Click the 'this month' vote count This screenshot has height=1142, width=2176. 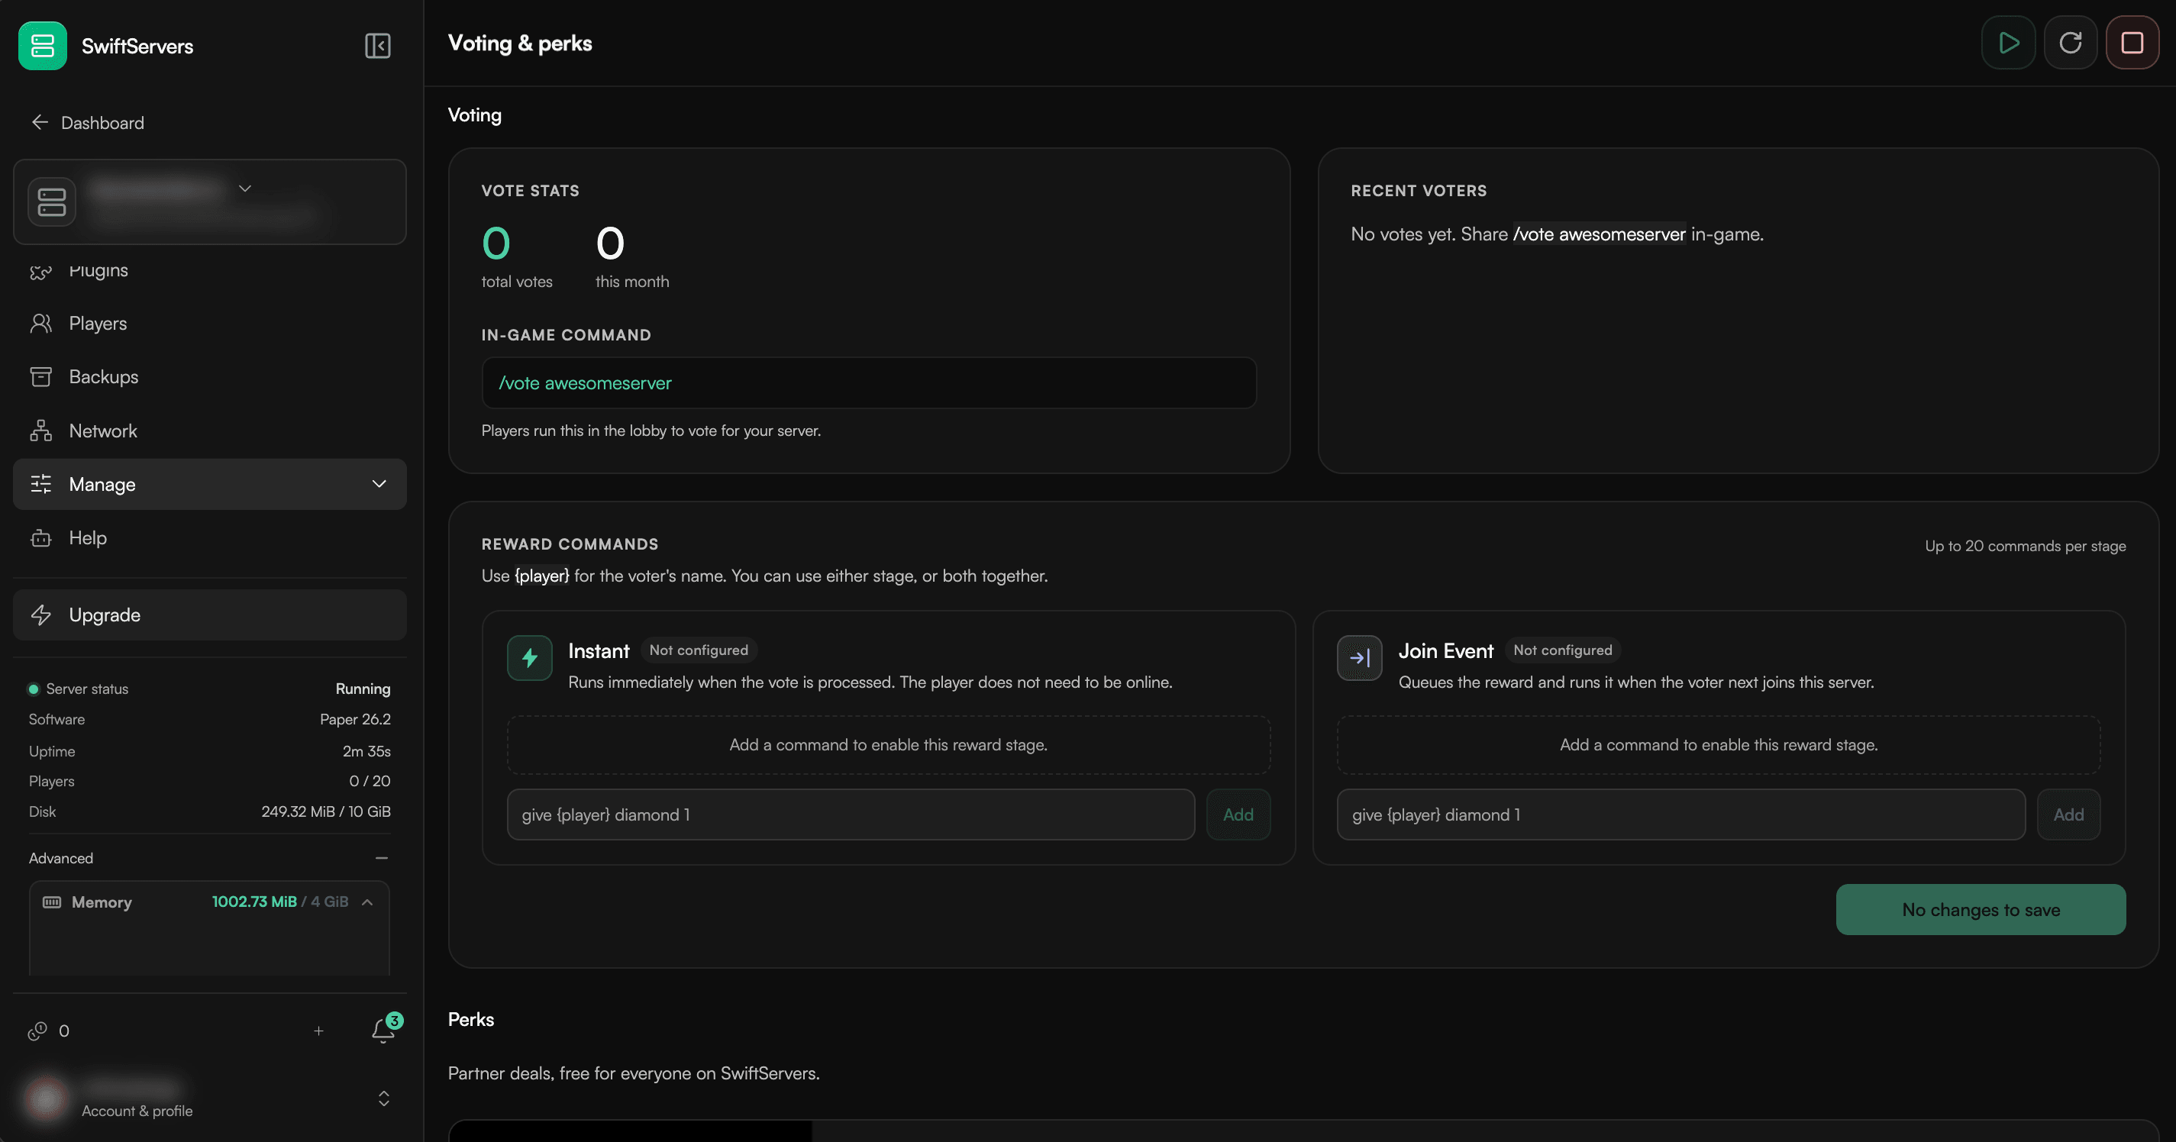[610, 244]
